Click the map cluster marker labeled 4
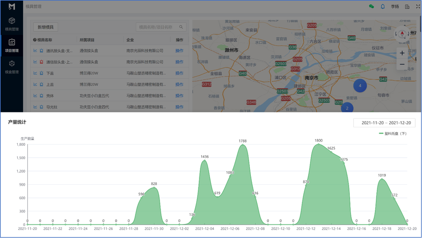 pos(360,86)
